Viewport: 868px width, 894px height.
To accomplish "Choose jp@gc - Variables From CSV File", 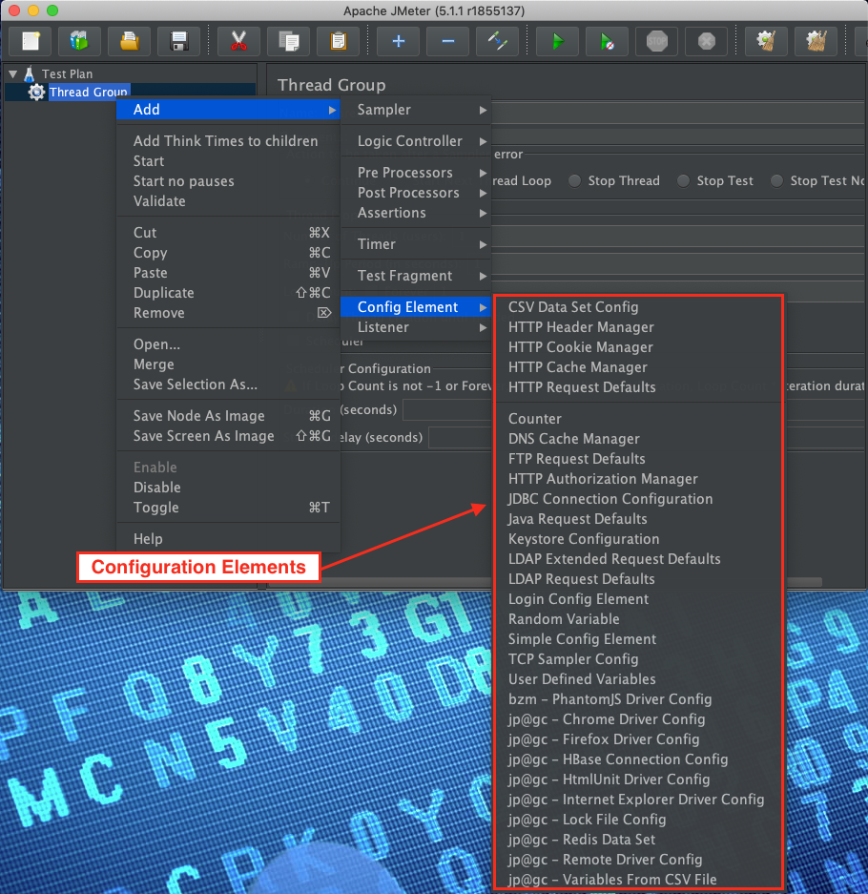I will (x=638, y=880).
